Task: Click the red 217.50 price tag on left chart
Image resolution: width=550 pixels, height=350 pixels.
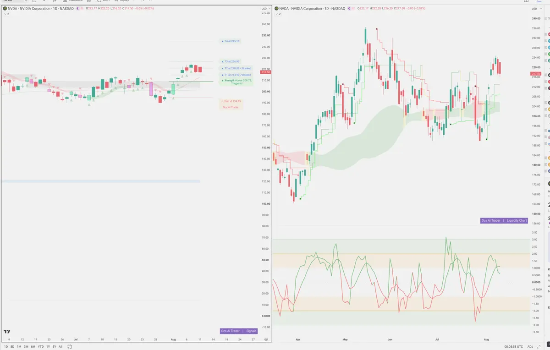Action: coord(265,72)
